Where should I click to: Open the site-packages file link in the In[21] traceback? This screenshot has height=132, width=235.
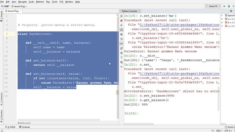tap(180, 73)
